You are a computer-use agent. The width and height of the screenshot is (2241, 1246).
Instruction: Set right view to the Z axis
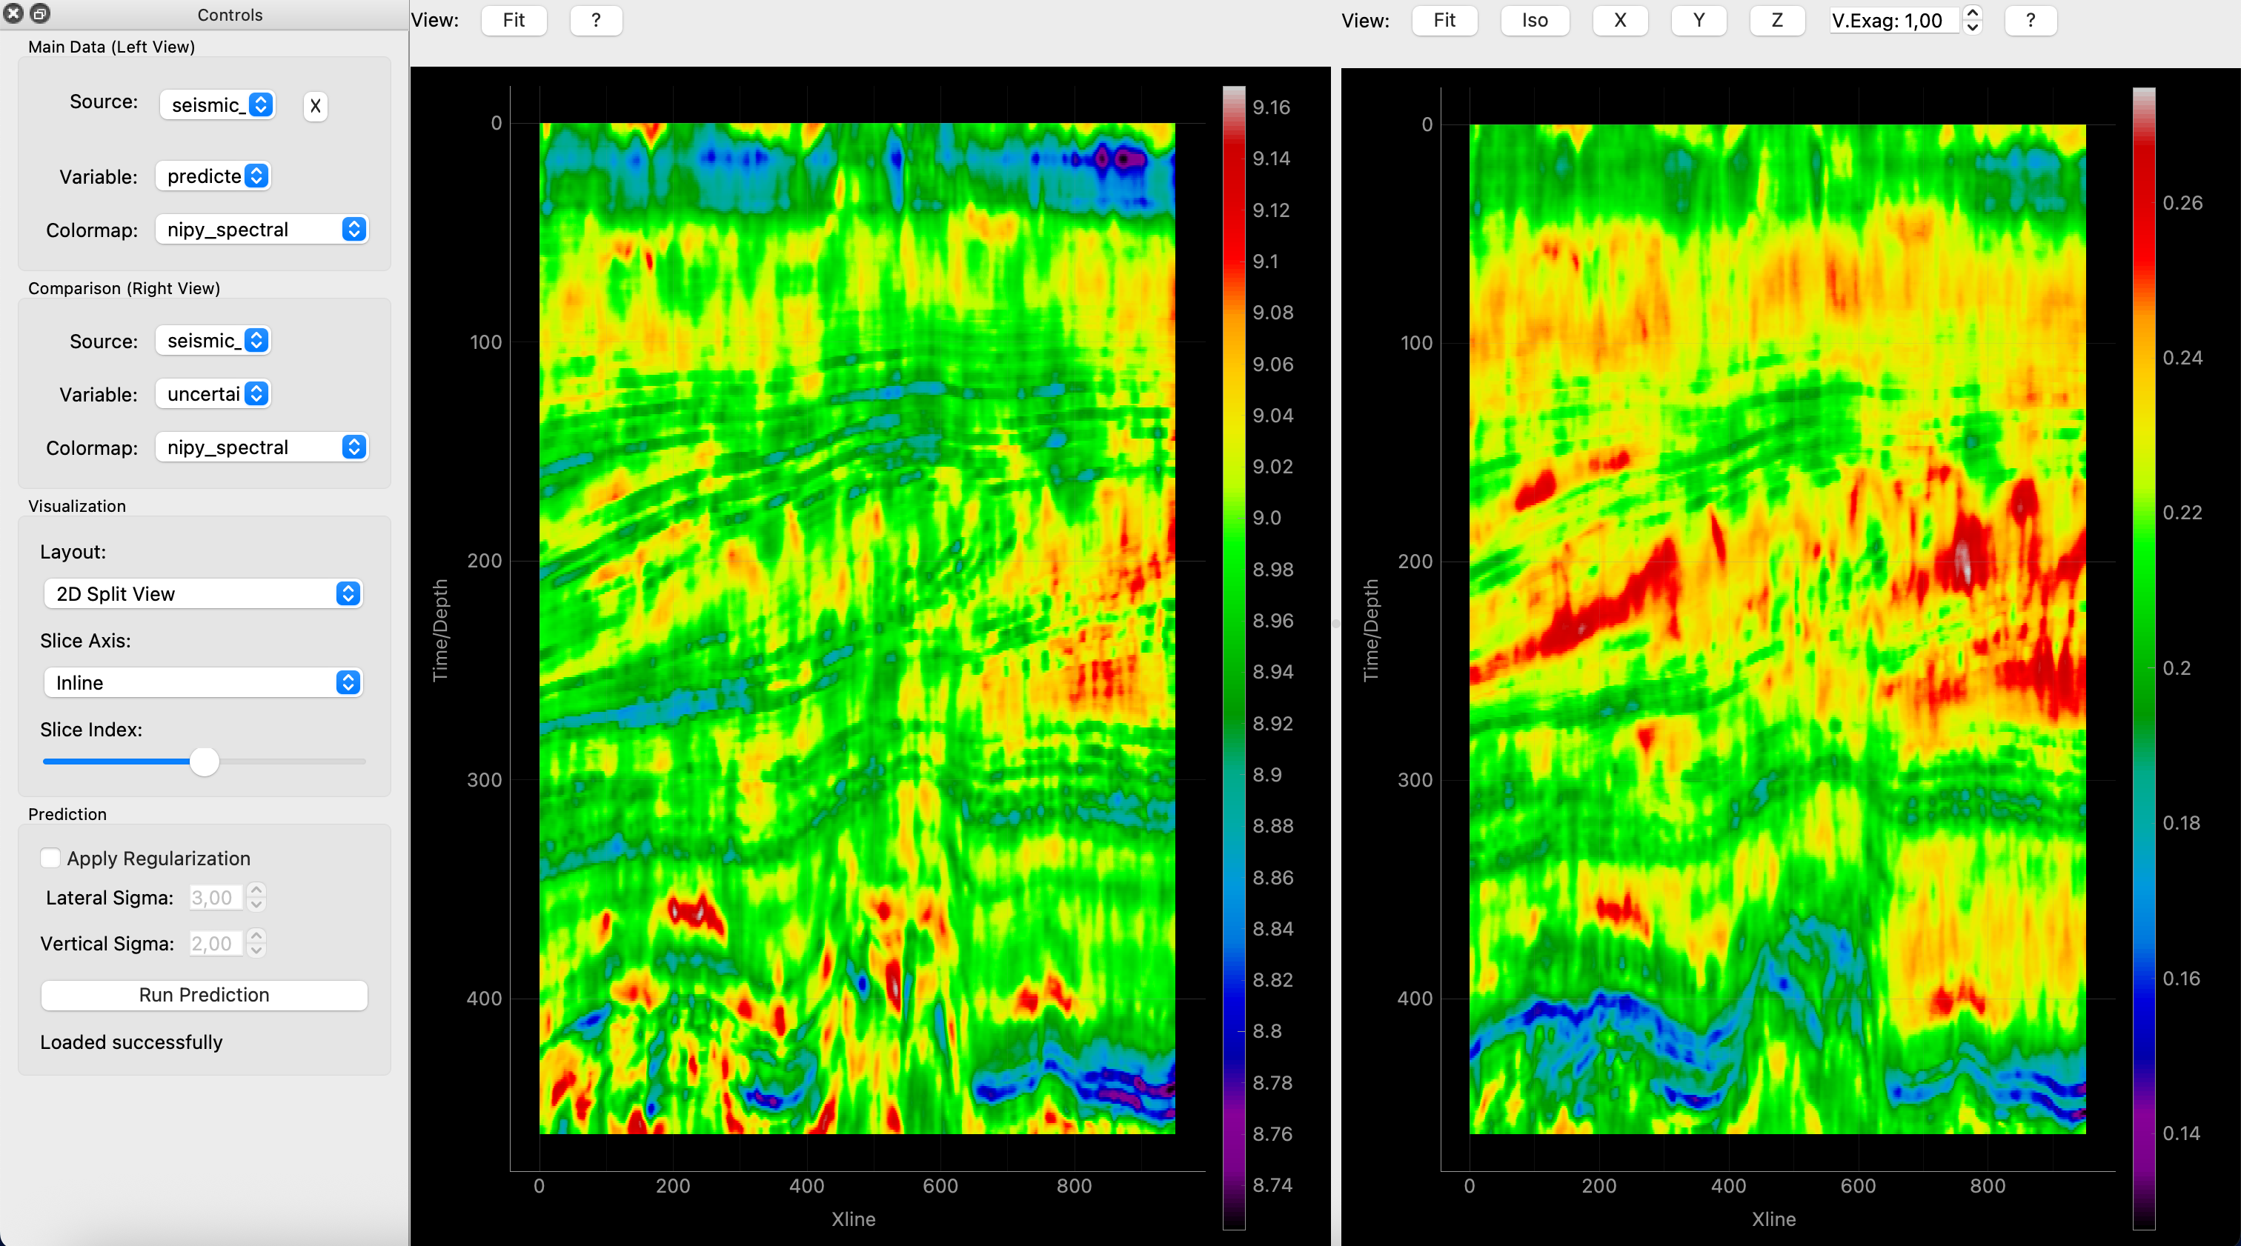[1776, 20]
